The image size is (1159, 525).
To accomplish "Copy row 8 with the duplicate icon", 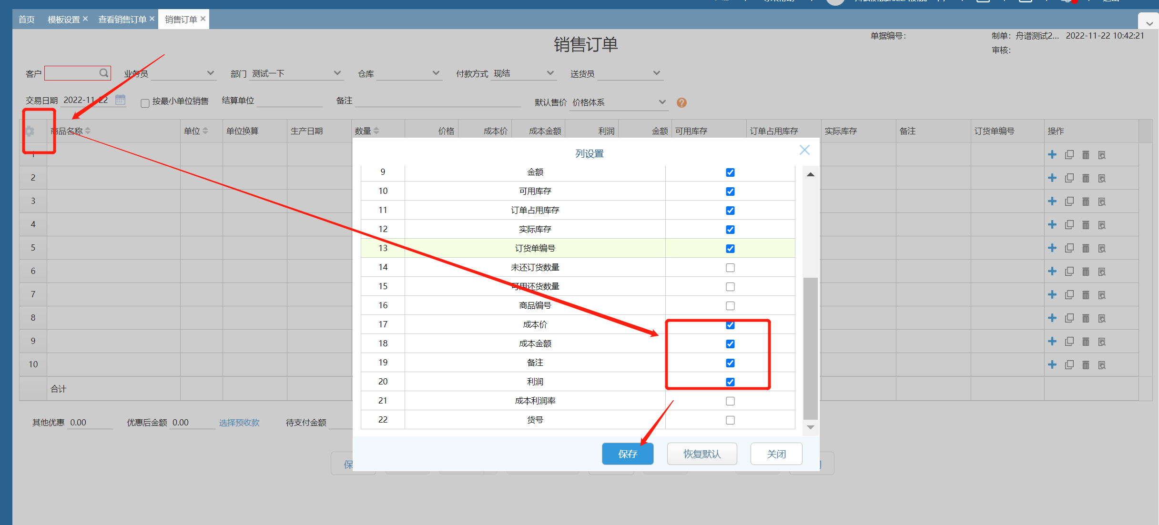I will click(1069, 318).
